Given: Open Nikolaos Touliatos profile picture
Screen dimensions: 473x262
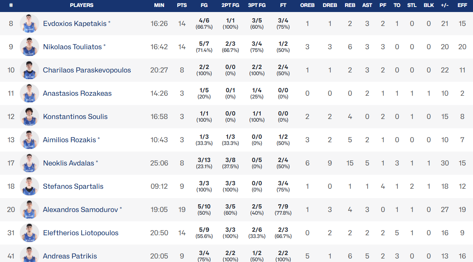Looking at the screenshot, I should 29,47.
